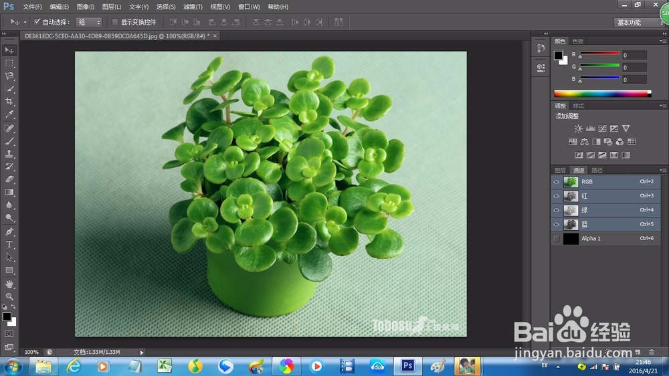669x376 pixels.
Task: Open the 滤镜(T) menu
Action: 193,7
